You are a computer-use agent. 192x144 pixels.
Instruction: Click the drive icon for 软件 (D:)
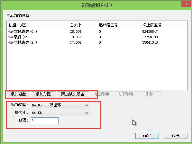tap(11, 37)
